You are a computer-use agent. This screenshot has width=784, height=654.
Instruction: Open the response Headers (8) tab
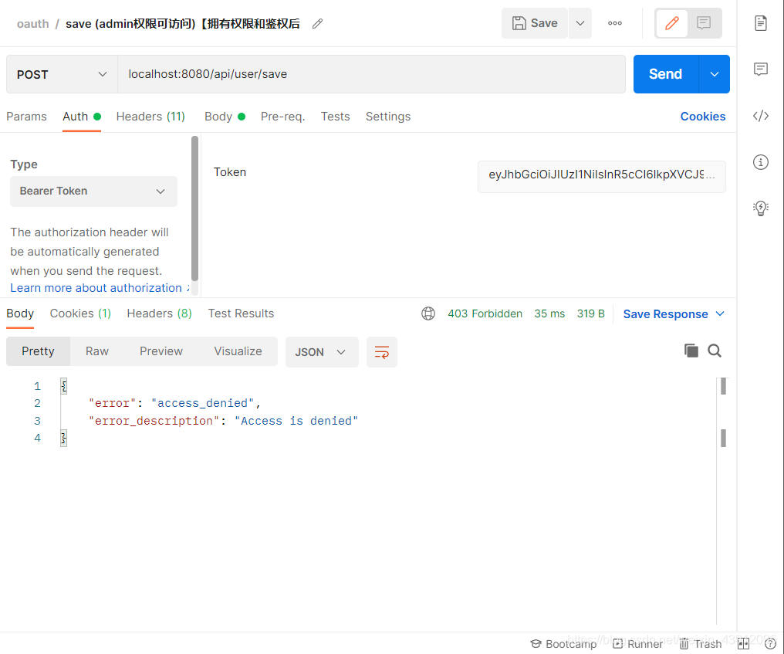click(x=160, y=313)
